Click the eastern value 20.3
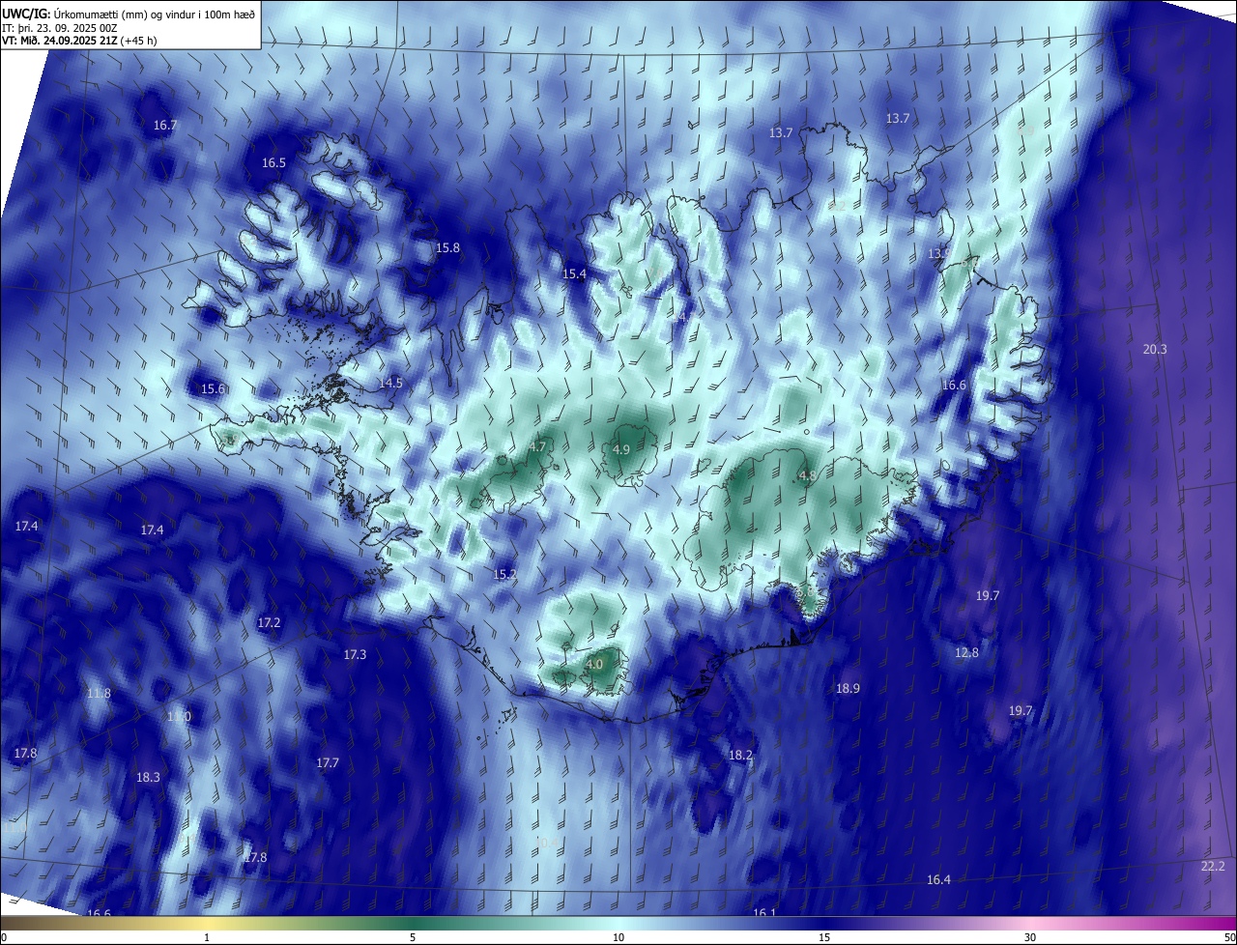 (1155, 350)
